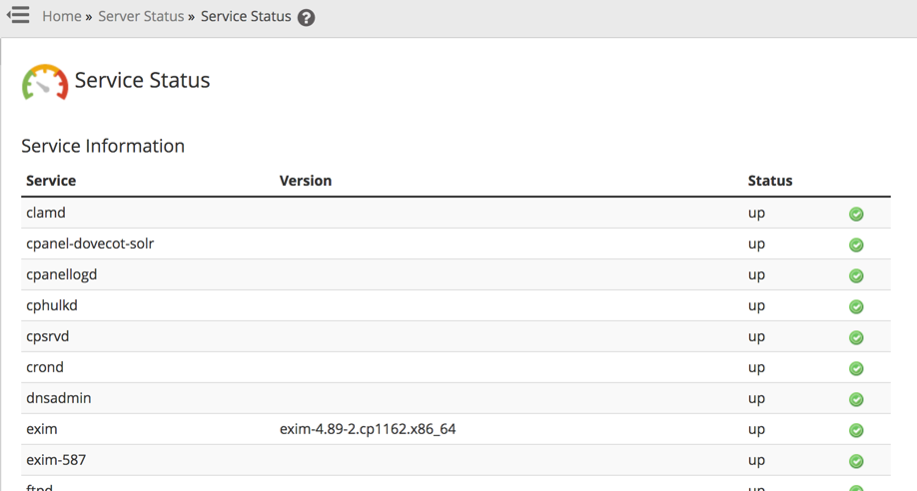Click the Service Status gauge icon
Viewport: 917px width, 491px height.
pos(45,82)
